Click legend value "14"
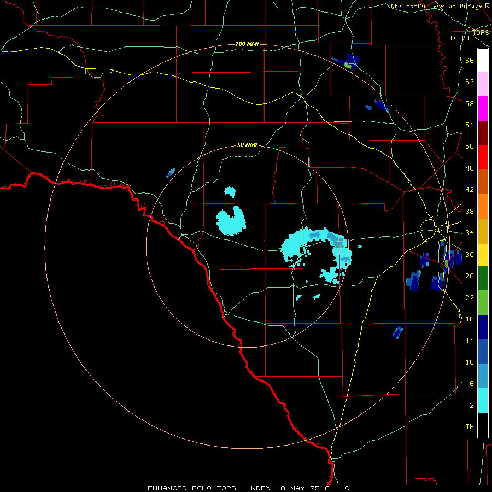492x492 pixels. coord(470,341)
